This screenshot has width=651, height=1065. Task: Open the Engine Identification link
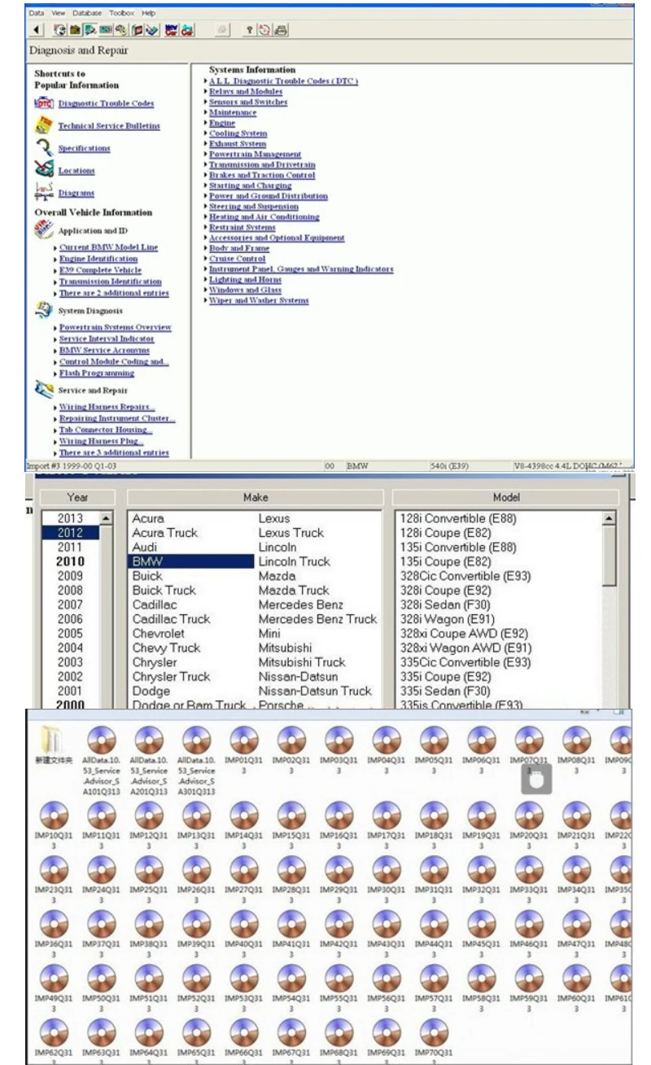point(98,259)
